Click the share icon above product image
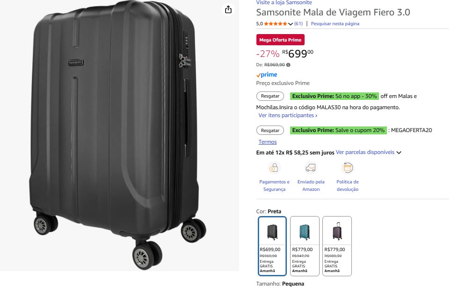The width and height of the screenshot is (459, 287). tap(228, 9)
